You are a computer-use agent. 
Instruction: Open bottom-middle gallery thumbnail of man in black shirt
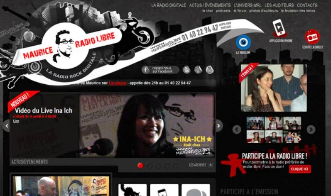(x=274, y=137)
